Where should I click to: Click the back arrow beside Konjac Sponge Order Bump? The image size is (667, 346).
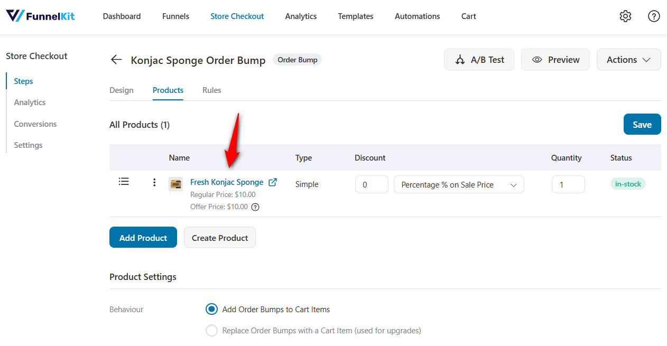[116, 59]
